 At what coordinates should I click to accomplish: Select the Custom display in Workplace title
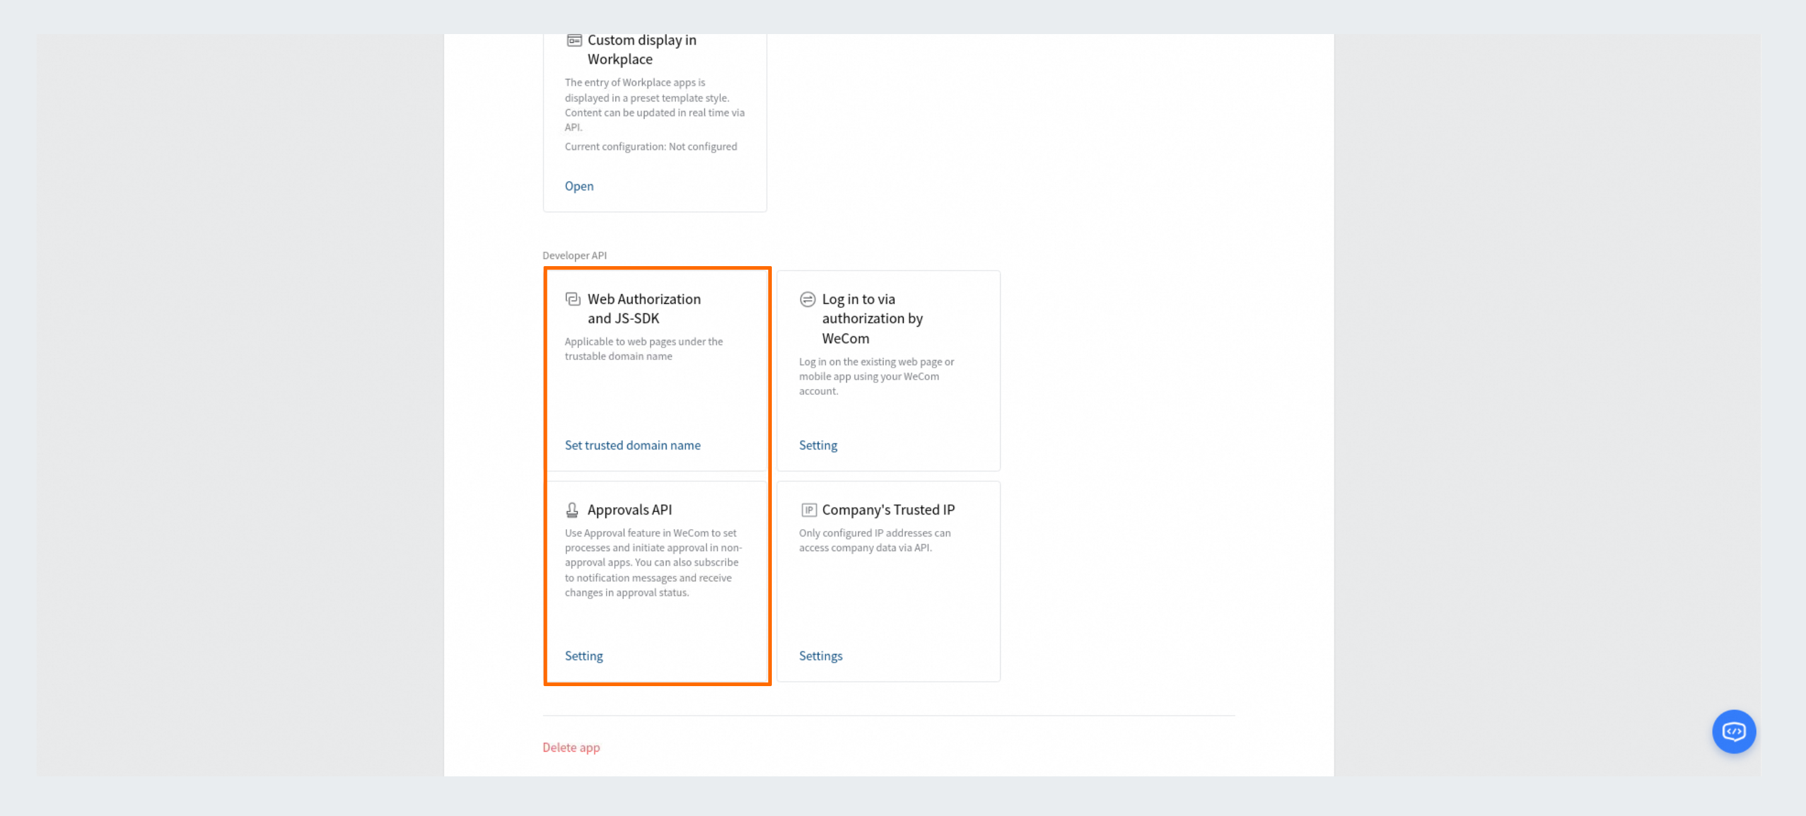(641, 50)
